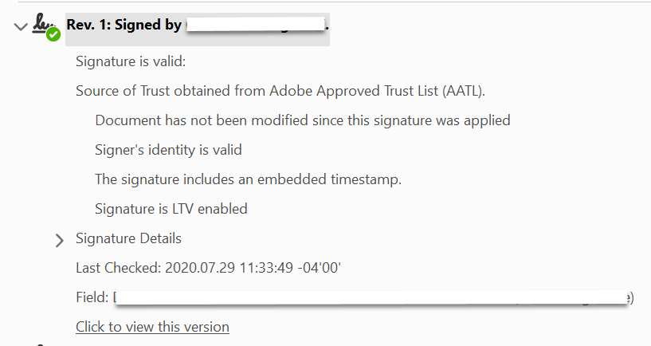This screenshot has width=651, height=346.
Task: Select the Adobe Approved Trust List source line
Action: pyautogui.click(x=280, y=91)
